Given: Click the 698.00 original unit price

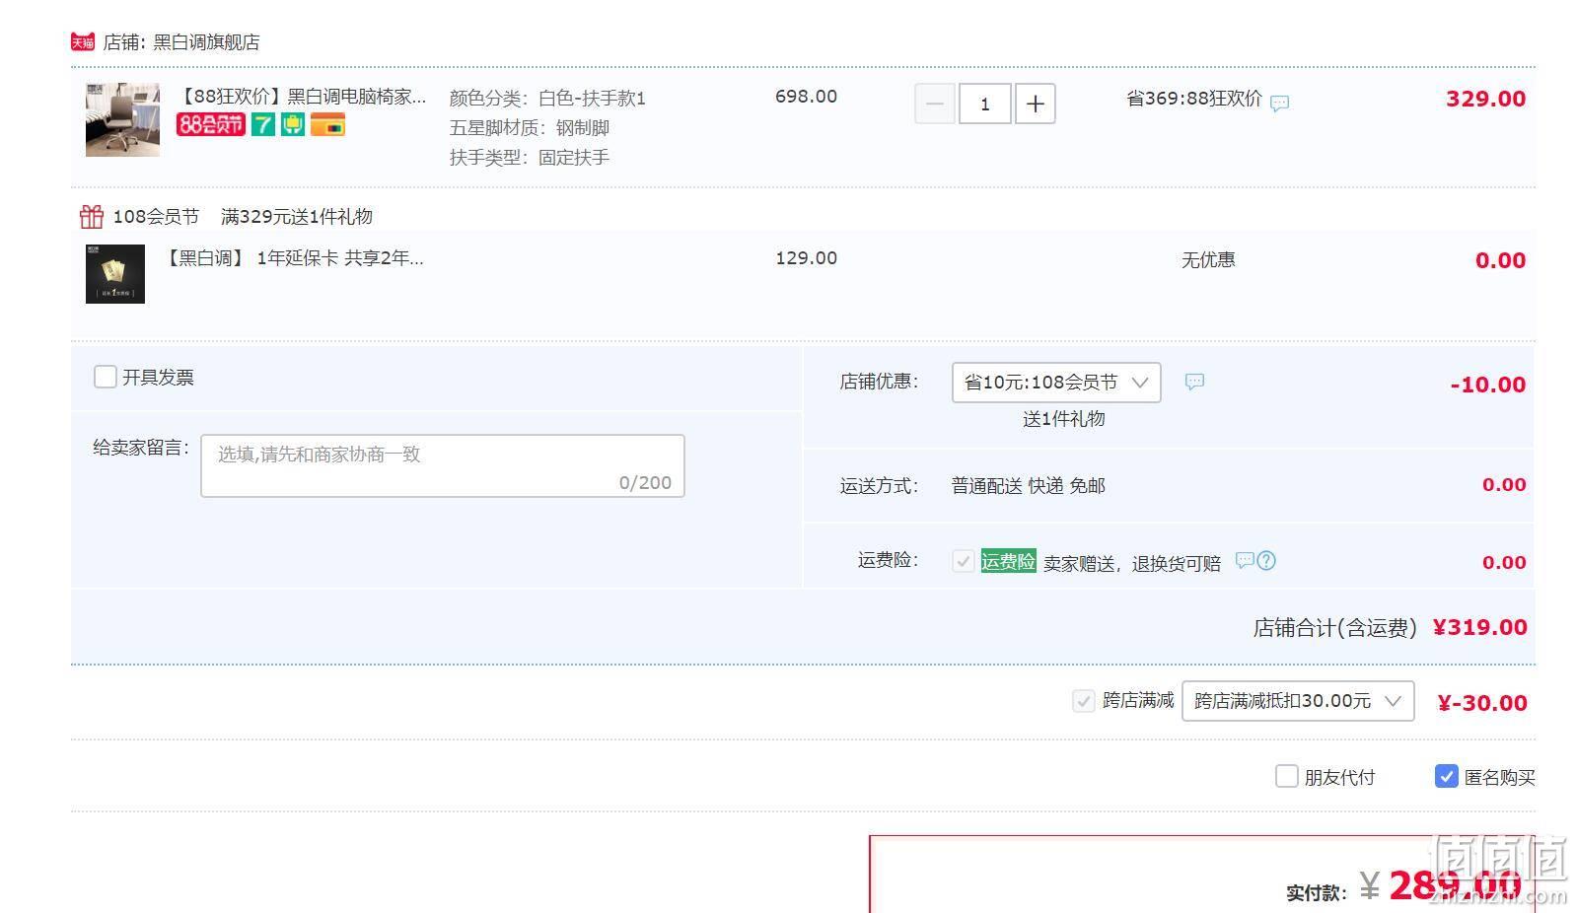Looking at the screenshot, I should (x=806, y=97).
